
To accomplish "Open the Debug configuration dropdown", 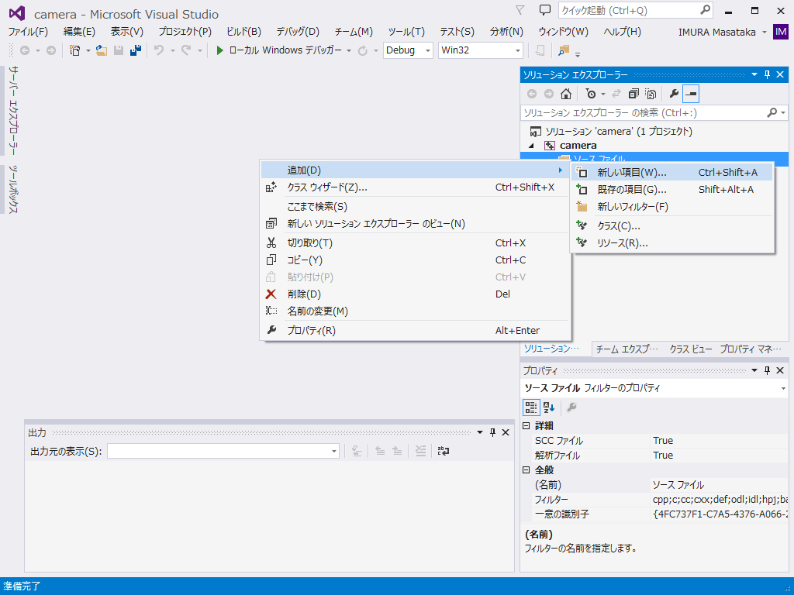I will click(407, 49).
